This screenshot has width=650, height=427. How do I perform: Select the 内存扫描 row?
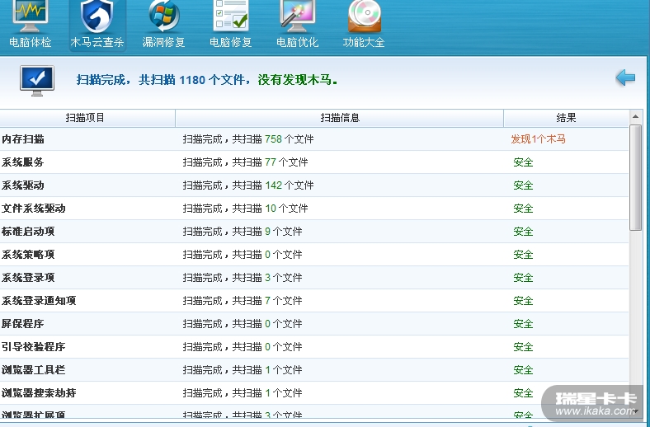click(23, 139)
